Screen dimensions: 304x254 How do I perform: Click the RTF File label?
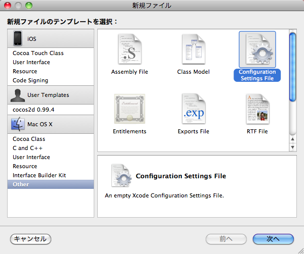click(x=257, y=131)
